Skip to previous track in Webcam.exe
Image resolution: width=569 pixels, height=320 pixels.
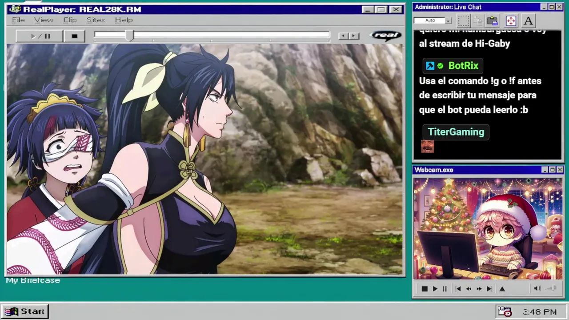pos(458,289)
